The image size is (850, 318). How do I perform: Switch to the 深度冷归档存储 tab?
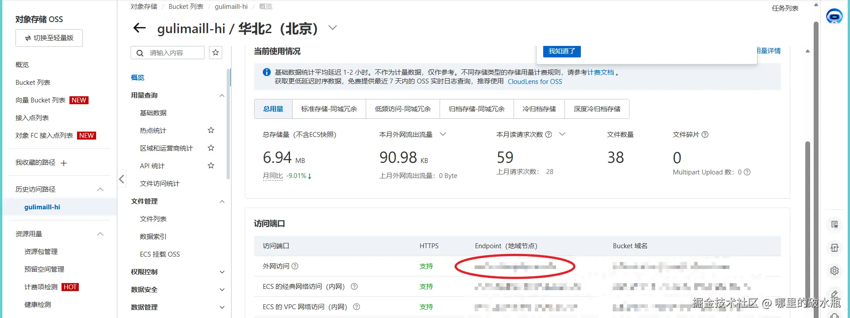point(597,109)
